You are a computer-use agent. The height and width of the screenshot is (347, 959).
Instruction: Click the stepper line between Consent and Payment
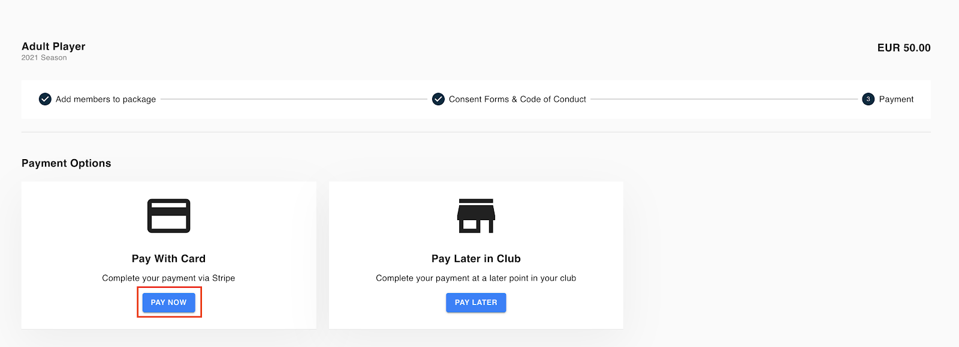tap(724, 99)
